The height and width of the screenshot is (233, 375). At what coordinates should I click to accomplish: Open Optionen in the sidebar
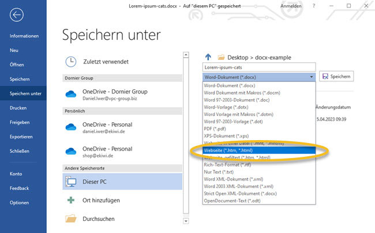pos(23,202)
